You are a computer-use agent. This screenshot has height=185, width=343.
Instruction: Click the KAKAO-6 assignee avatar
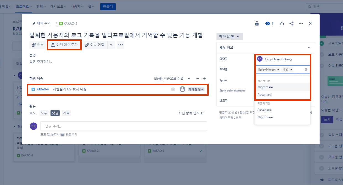coord(182,89)
